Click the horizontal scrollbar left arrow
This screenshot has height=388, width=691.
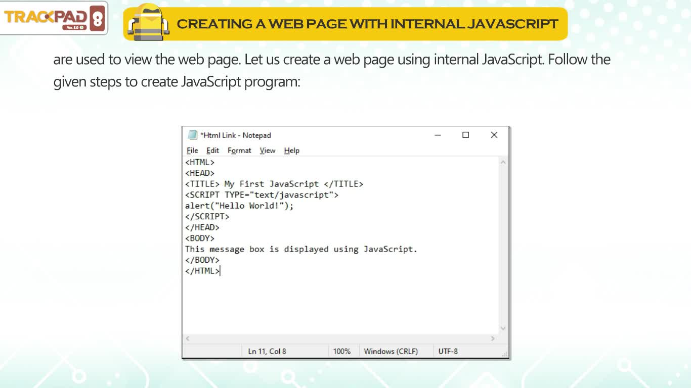pyautogui.click(x=188, y=338)
